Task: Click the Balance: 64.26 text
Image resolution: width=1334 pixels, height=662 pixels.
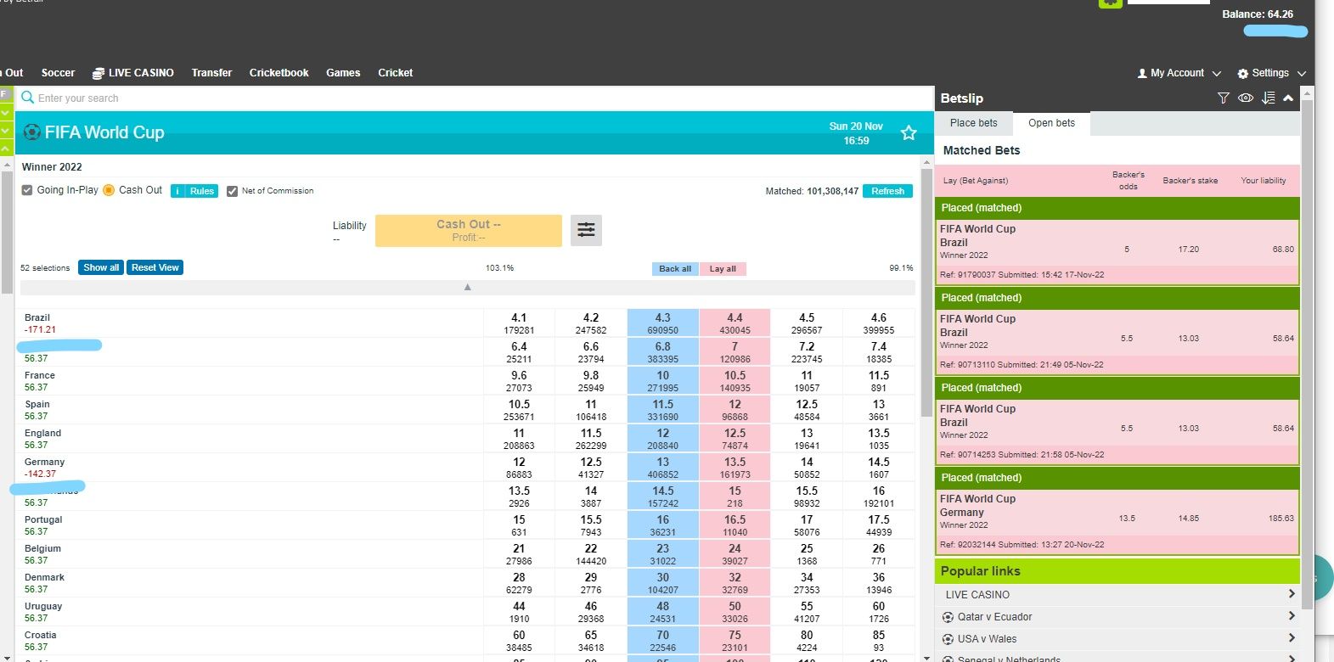Action: [1258, 14]
